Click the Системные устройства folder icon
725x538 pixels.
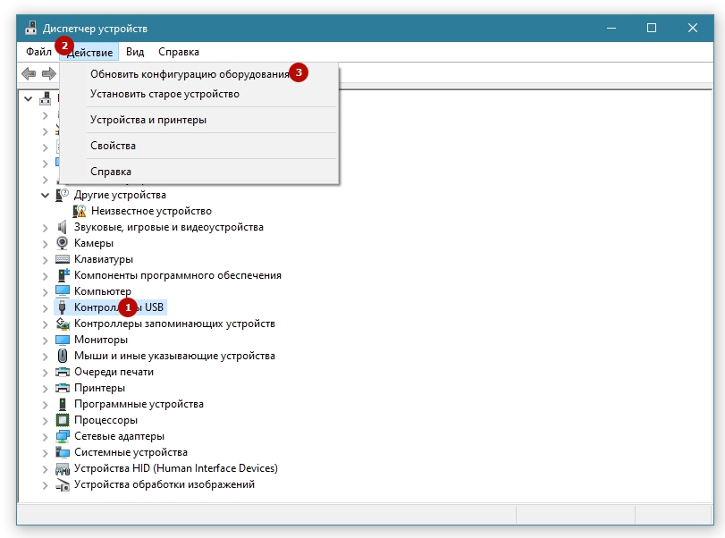pyautogui.click(x=63, y=452)
